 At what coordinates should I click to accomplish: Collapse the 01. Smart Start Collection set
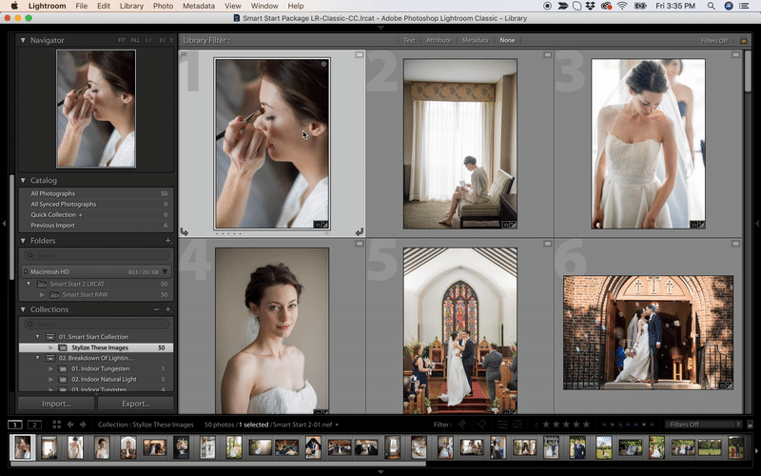tap(38, 337)
